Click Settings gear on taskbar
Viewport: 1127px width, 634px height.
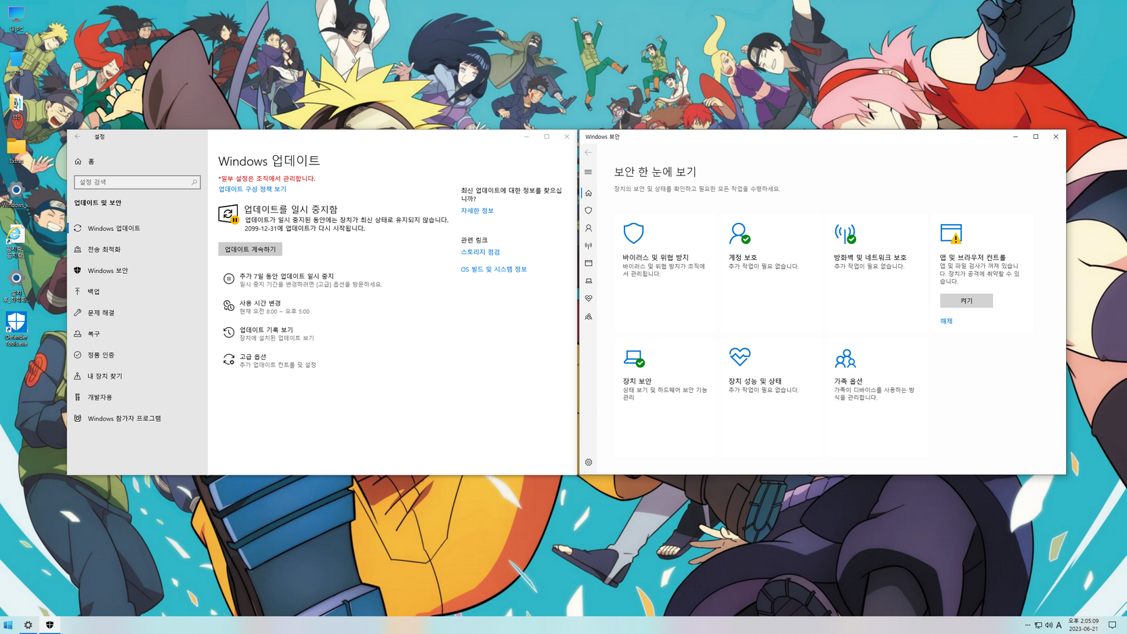click(x=28, y=625)
